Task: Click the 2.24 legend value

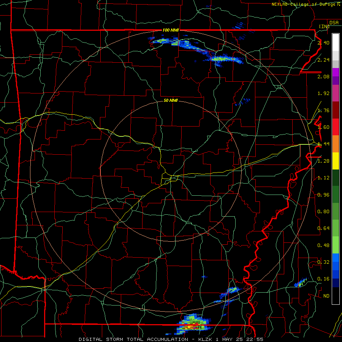Action: 323,60
